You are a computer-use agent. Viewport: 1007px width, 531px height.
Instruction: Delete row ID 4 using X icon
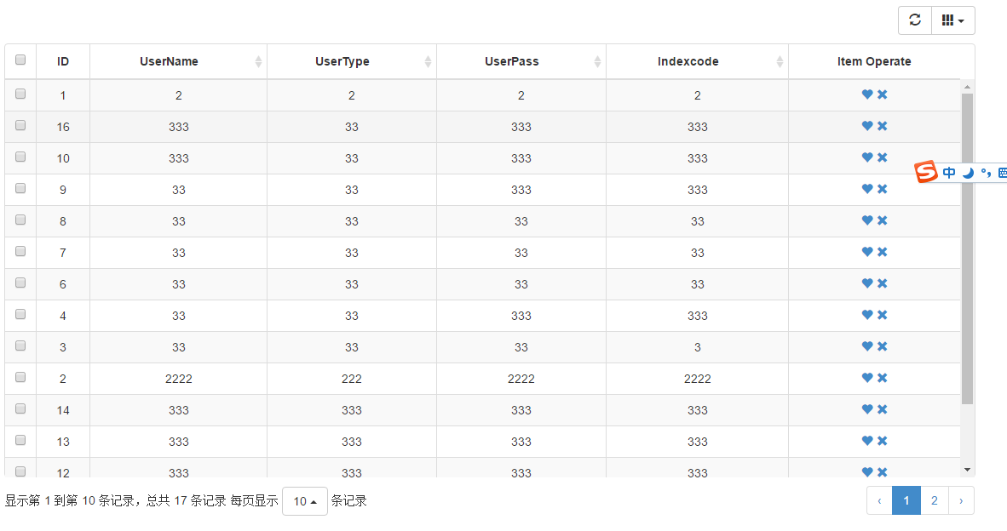883,315
